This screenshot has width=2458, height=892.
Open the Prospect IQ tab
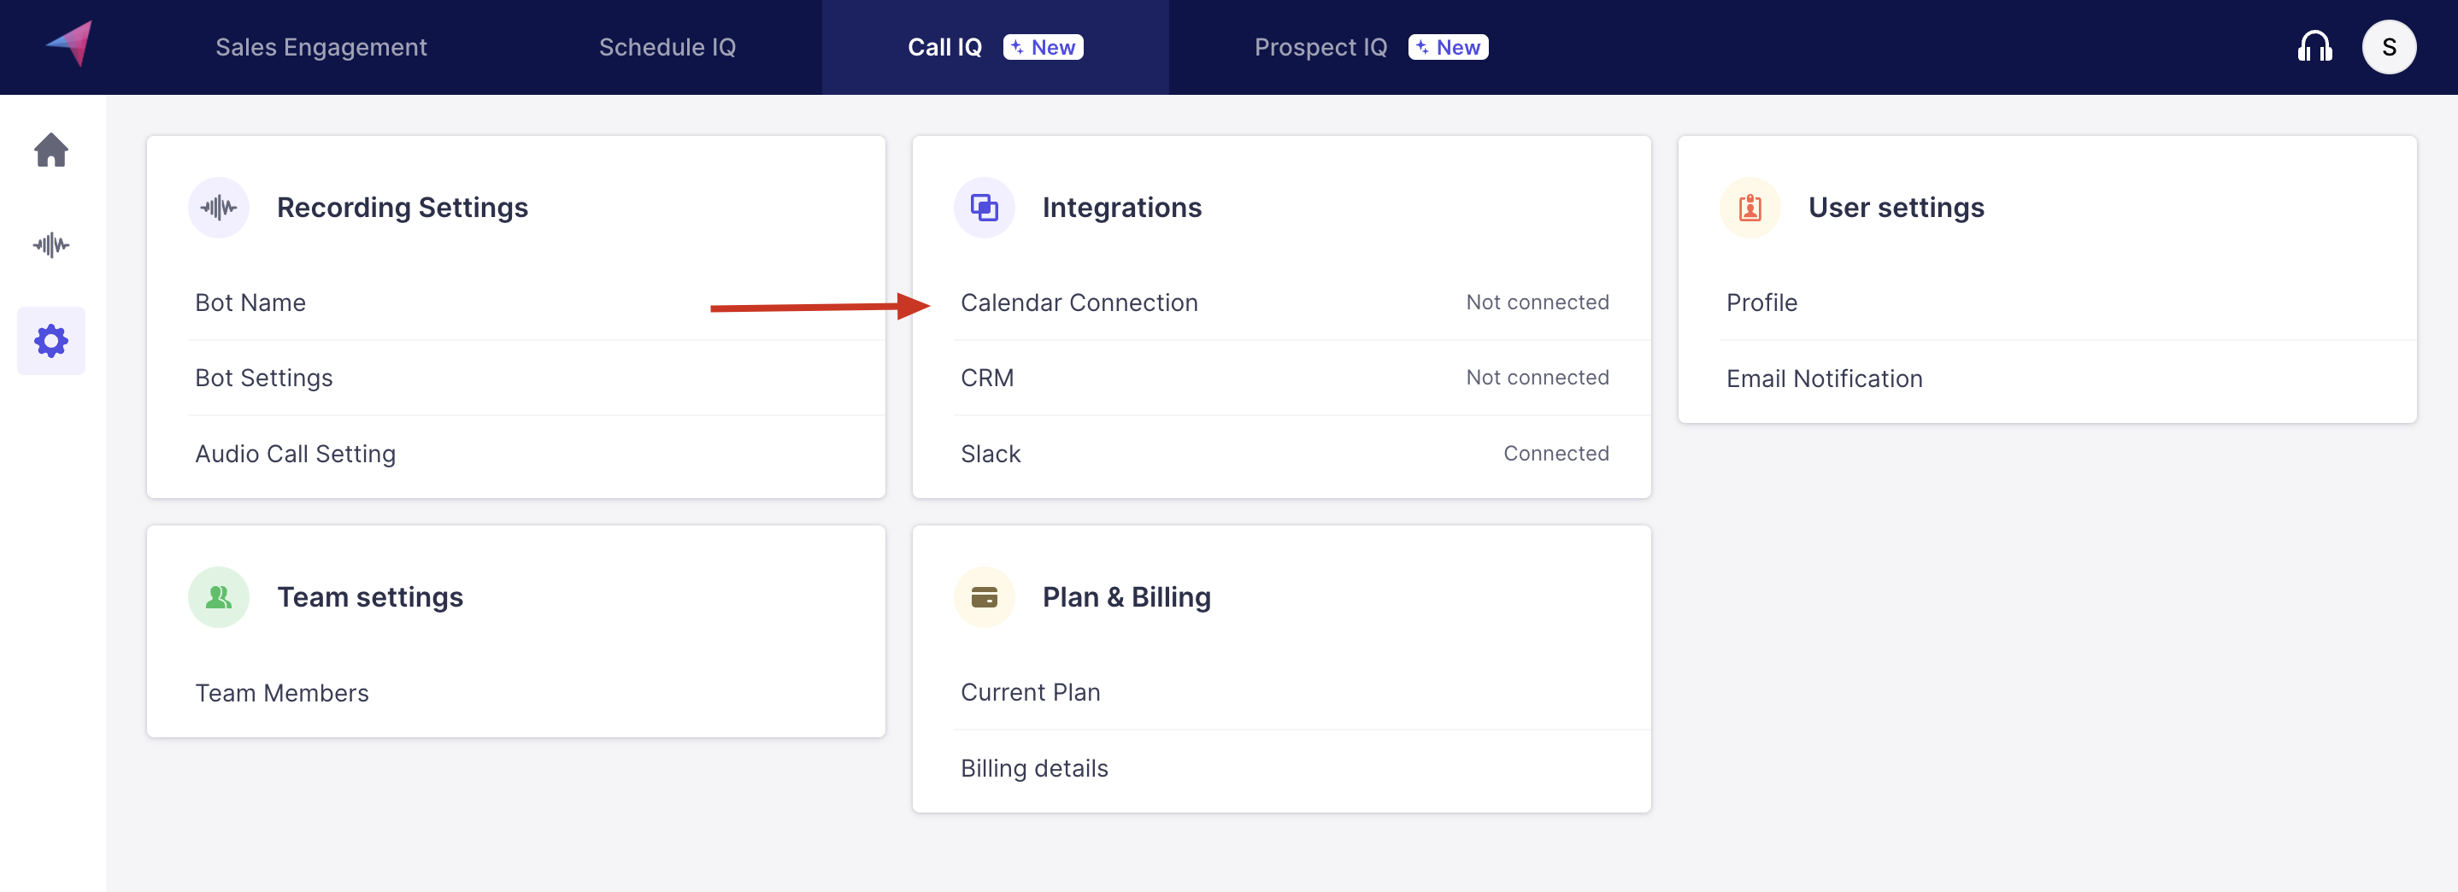pyautogui.click(x=1320, y=47)
